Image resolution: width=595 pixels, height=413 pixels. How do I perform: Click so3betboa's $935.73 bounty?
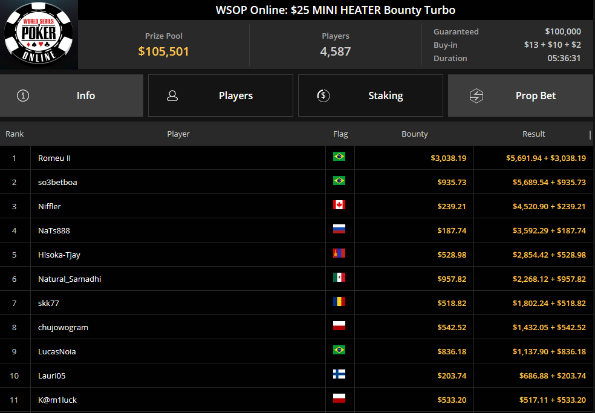click(x=452, y=182)
